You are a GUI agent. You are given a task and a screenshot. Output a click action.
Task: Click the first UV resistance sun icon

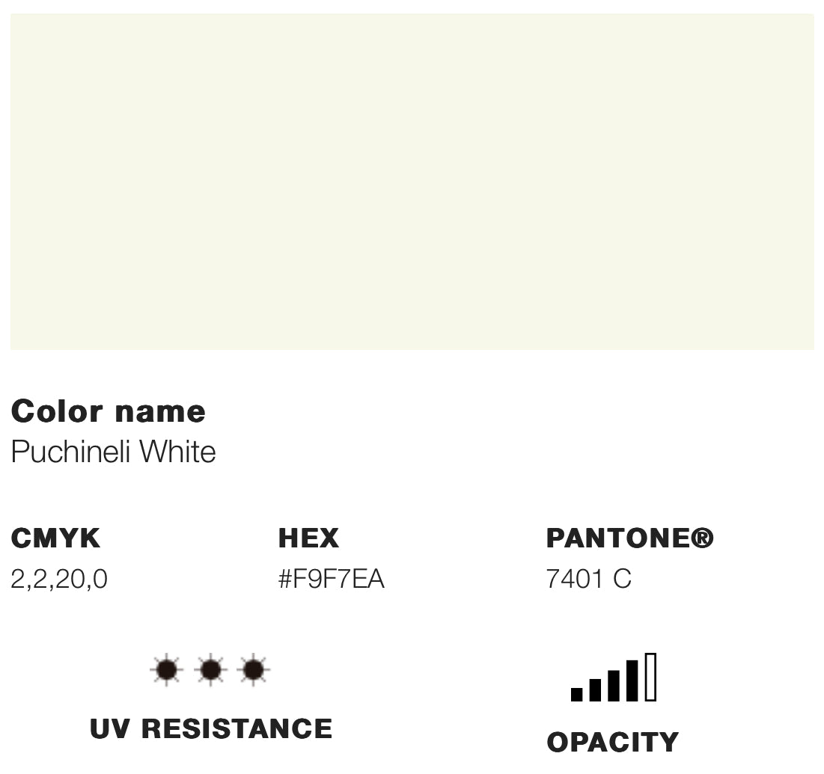[x=166, y=670]
